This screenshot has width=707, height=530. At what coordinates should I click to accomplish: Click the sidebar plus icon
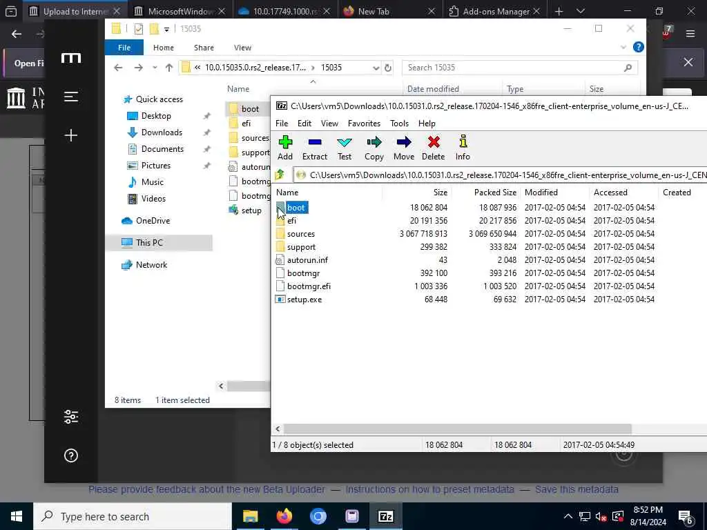click(71, 135)
